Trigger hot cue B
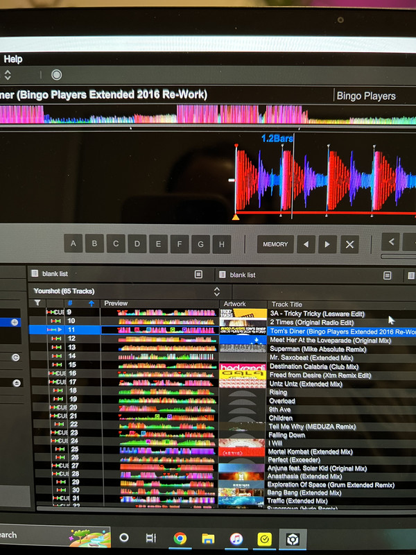The width and height of the screenshot is (416, 555). [x=94, y=244]
